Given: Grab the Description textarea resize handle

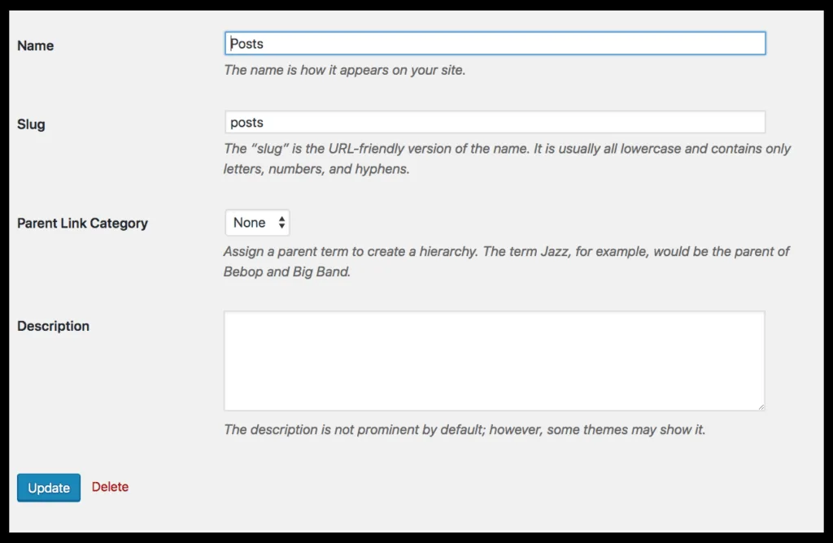Looking at the screenshot, I should click(x=761, y=406).
